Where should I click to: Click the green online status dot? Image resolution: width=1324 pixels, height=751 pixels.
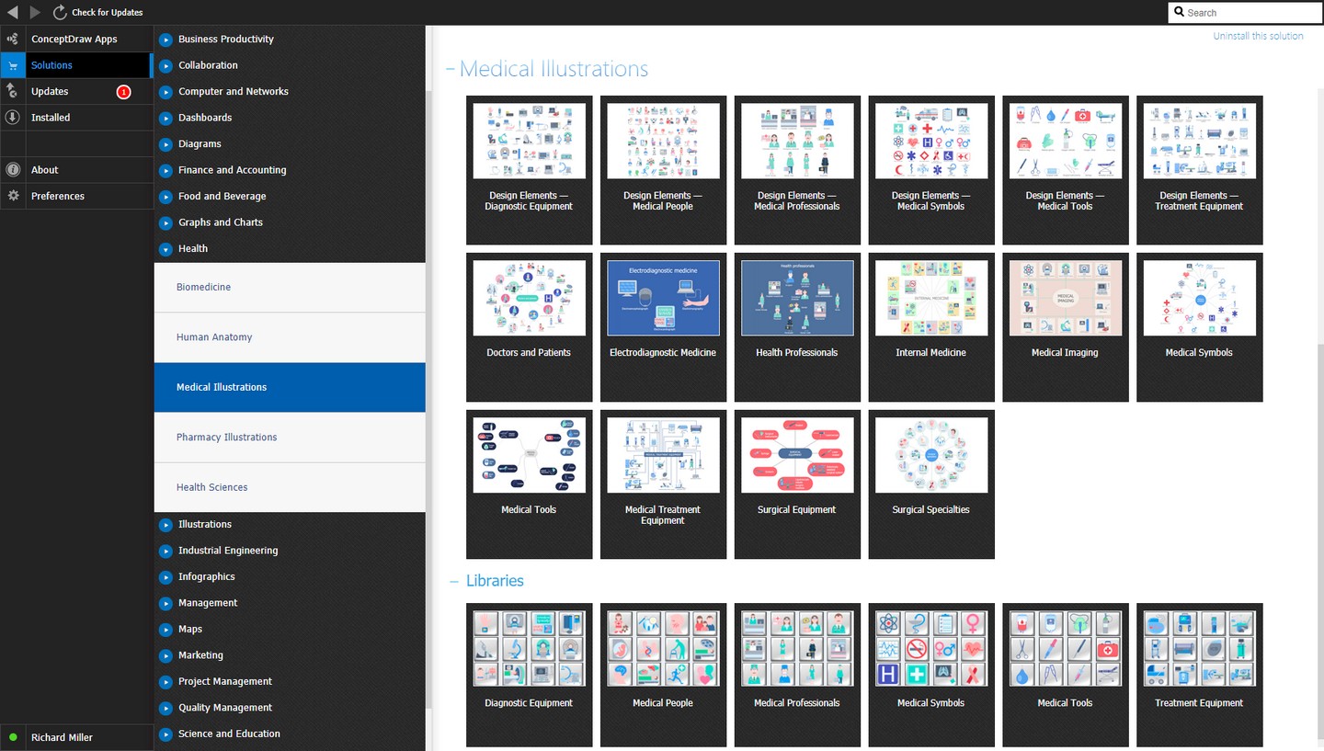coord(13,737)
